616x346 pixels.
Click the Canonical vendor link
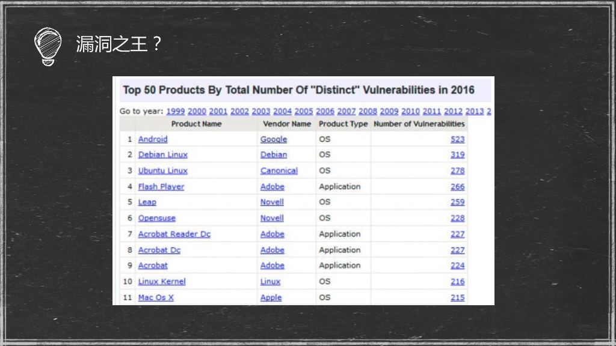tap(279, 171)
